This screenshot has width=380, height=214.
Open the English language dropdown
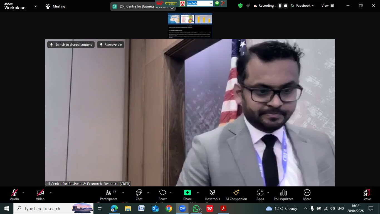(211, 4)
